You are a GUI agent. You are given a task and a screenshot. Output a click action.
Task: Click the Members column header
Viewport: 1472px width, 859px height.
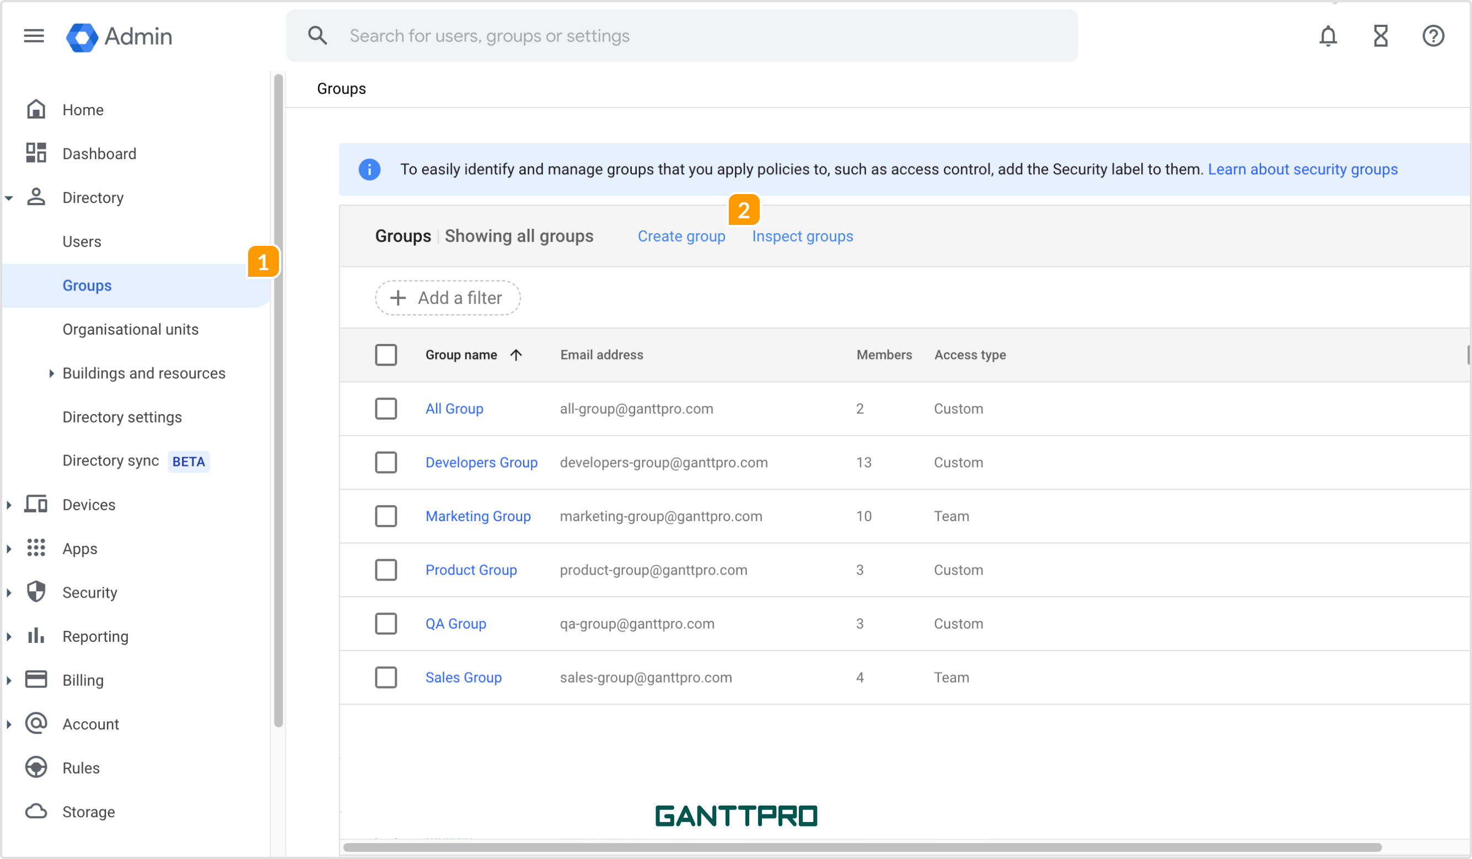pyautogui.click(x=884, y=355)
